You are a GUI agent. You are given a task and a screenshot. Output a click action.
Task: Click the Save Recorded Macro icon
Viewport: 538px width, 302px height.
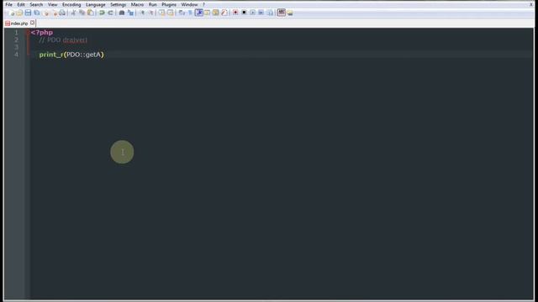coord(270,13)
